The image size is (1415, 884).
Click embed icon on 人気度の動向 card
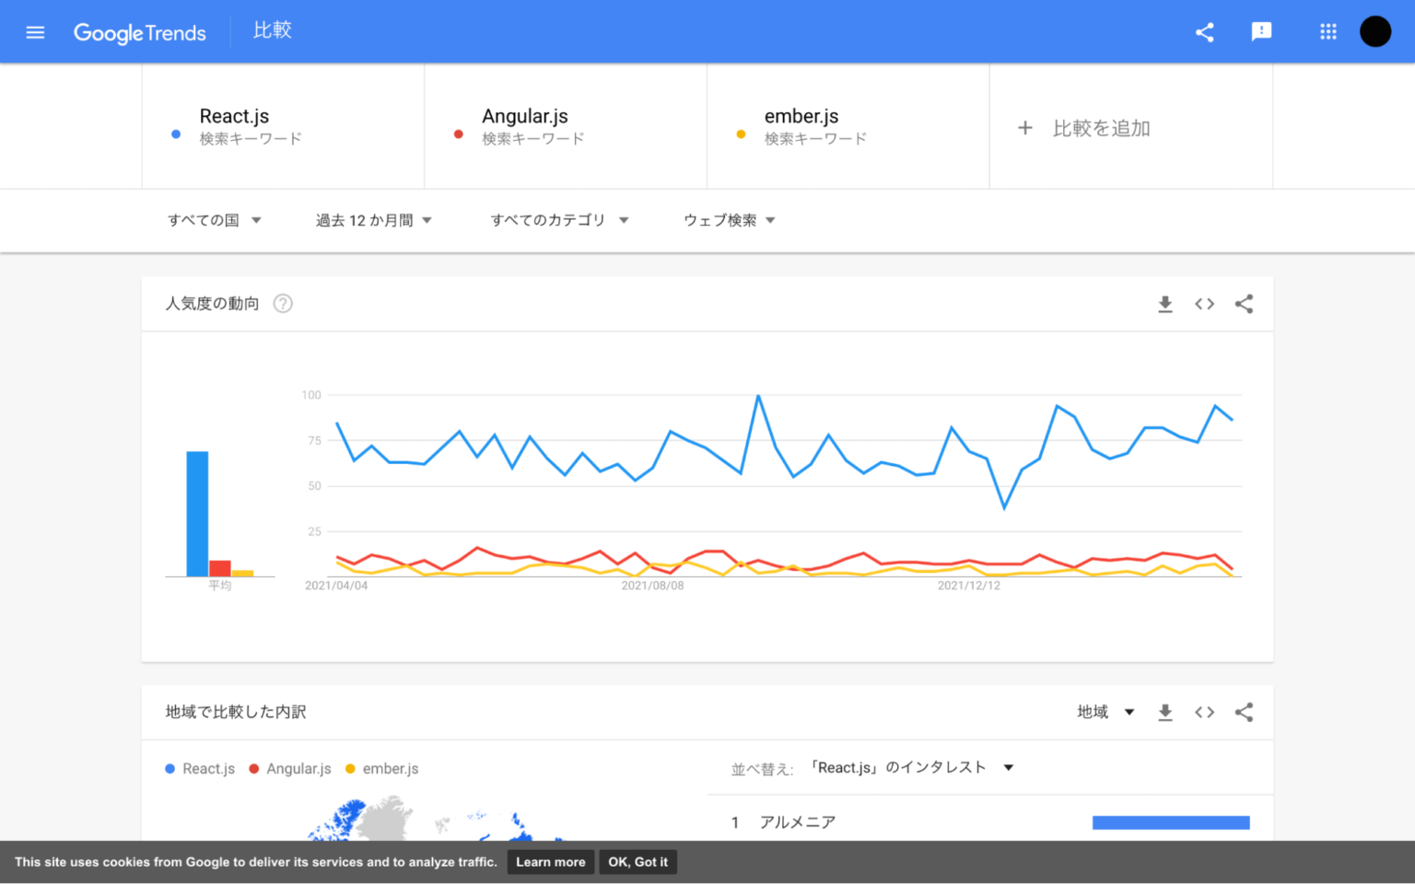pyautogui.click(x=1204, y=304)
